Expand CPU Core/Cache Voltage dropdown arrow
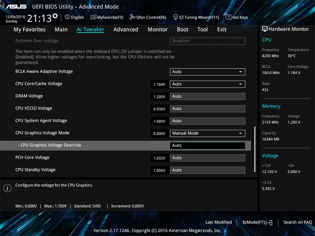 click(x=240, y=84)
